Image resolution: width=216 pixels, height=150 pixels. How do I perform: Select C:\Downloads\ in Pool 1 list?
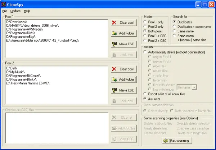click(x=17, y=22)
